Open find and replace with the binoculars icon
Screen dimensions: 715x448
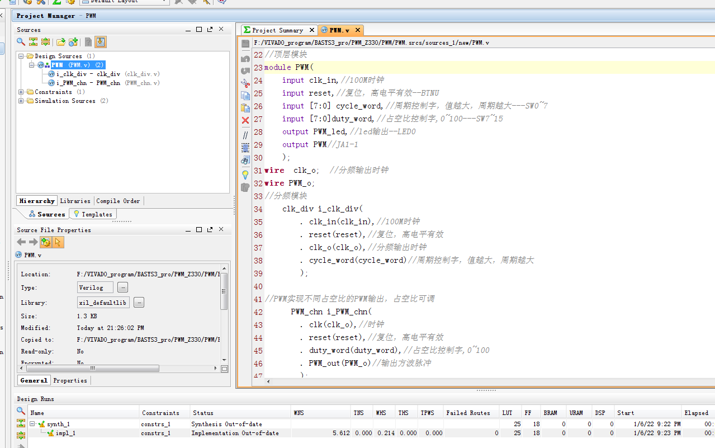pos(245,159)
